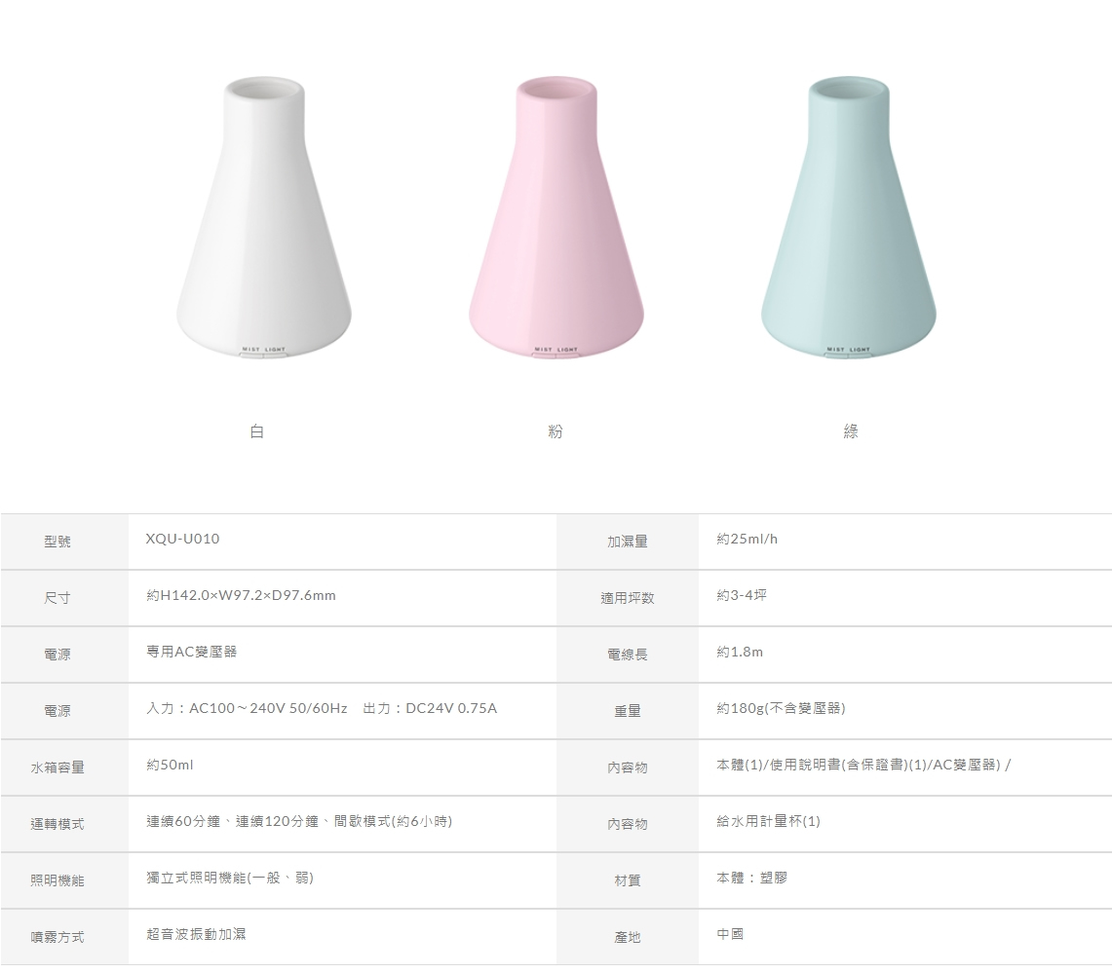1112x973 pixels.
Task: Click the 白 color label
Action: pyautogui.click(x=256, y=430)
